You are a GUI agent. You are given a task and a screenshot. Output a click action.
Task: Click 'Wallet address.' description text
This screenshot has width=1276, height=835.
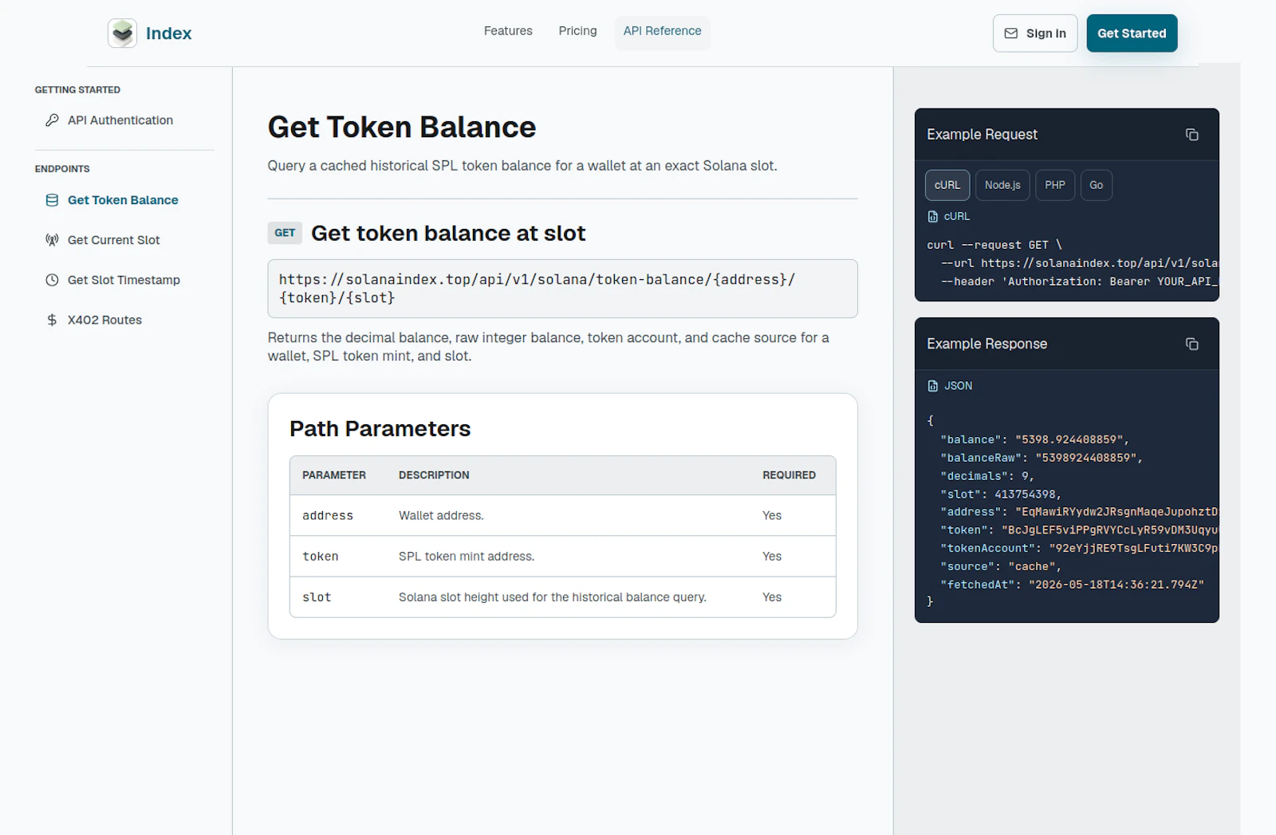[x=441, y=516]
